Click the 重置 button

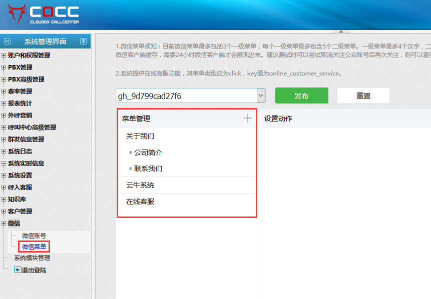363,95
